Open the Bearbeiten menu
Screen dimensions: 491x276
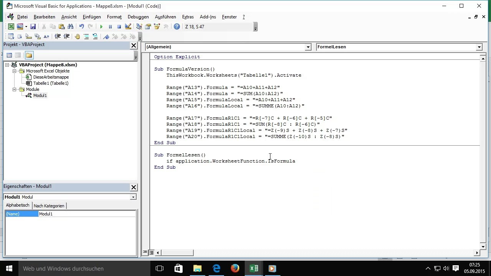click(x=44, y=17)
